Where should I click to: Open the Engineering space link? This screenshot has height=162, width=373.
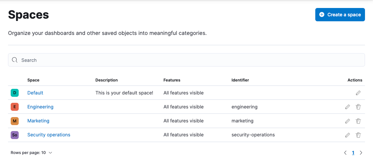pos(40,107)
